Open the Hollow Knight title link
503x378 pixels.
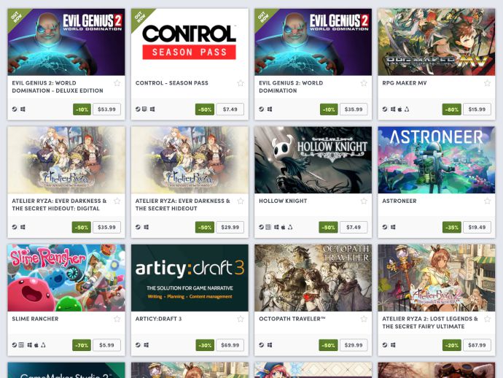point(283,201)
